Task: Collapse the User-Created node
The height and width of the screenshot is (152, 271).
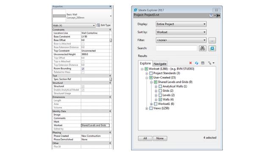Action: point(147,78)
